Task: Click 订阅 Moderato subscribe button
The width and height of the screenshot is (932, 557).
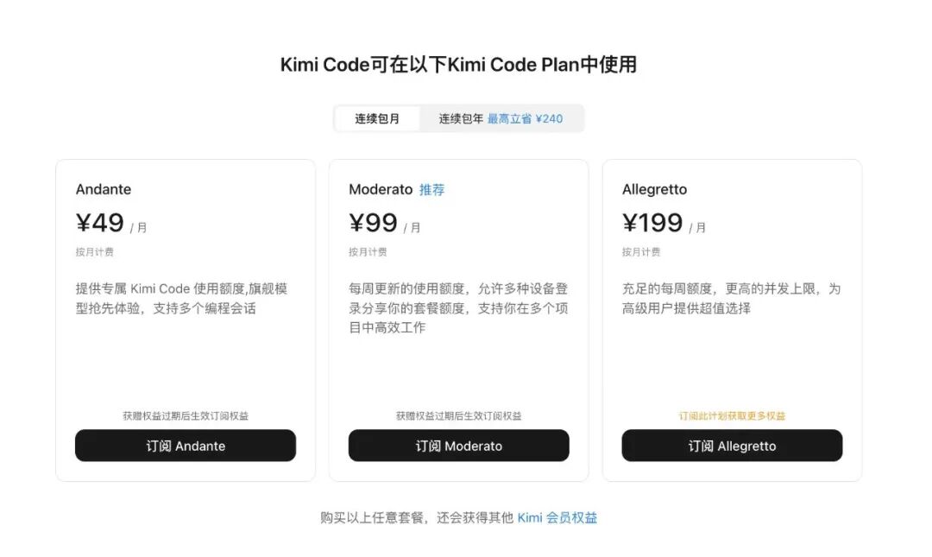Action: (458, 446)
